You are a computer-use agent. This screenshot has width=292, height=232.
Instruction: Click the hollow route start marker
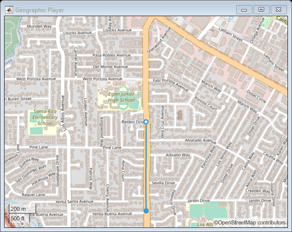146,122
